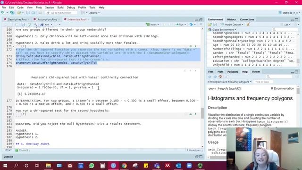
Task: Click the Open file folder icon
Action: (19, 13)
